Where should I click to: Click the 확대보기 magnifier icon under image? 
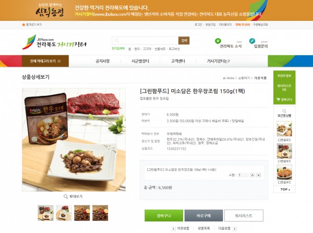click(66, 197)
